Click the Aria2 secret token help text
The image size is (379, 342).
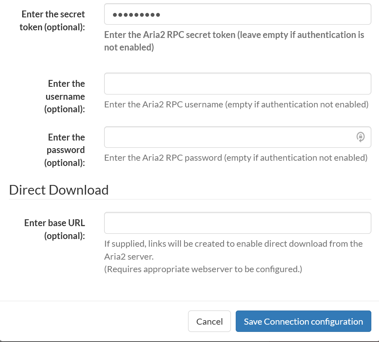(234, 40)
